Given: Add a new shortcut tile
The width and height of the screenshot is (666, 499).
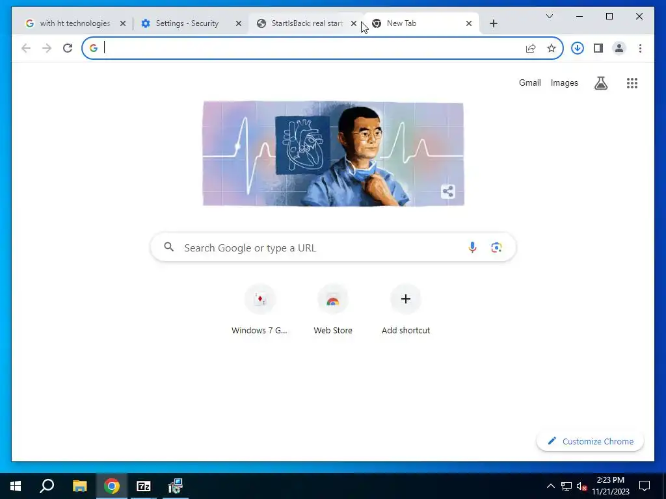Looking at the screenshot, I should [x=406, y=310].
